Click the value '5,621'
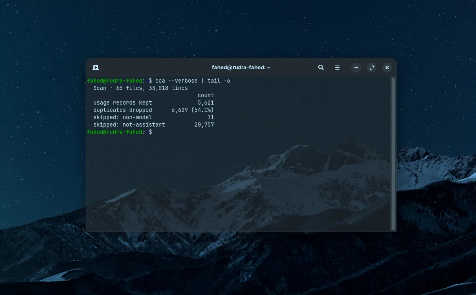Viewport: 476px width, 295px height. click(x=206, y=103)
